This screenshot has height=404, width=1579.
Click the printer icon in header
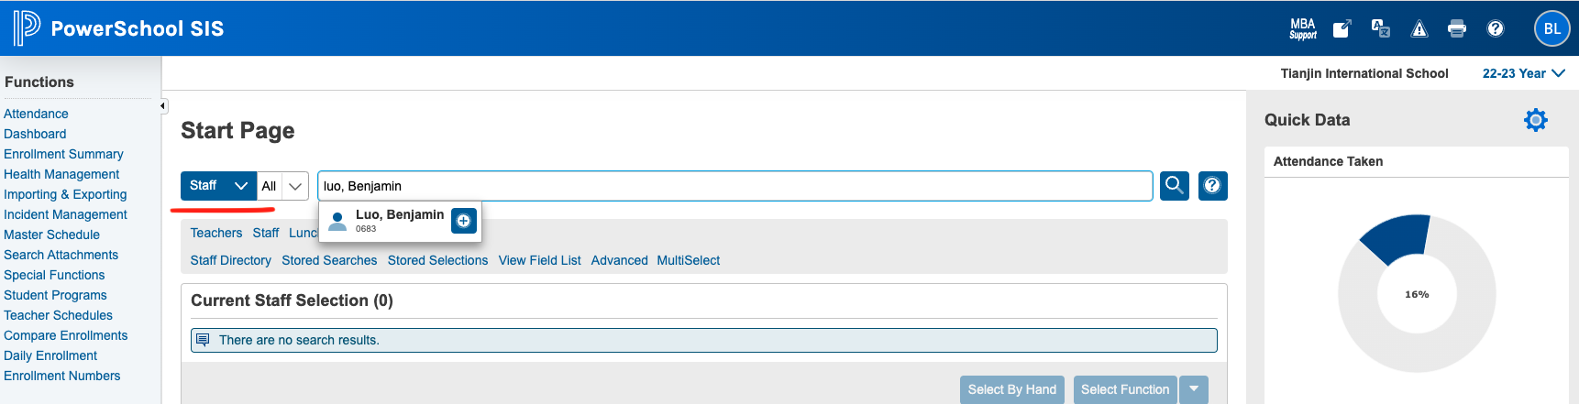tap(1457, 28)
